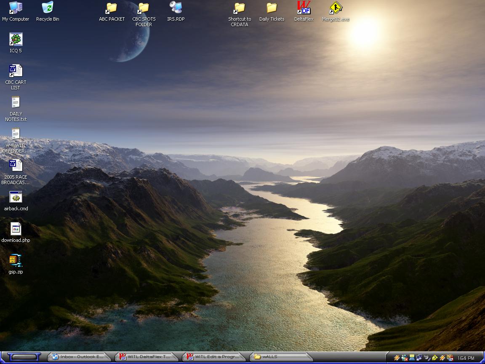Select the airback.cmd script icon
Image resolution: width=485 pixels, height=364 pixels.
coord(16,198)
